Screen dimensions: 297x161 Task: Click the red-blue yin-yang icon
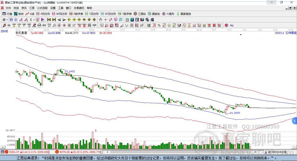(x=226, y=25)
